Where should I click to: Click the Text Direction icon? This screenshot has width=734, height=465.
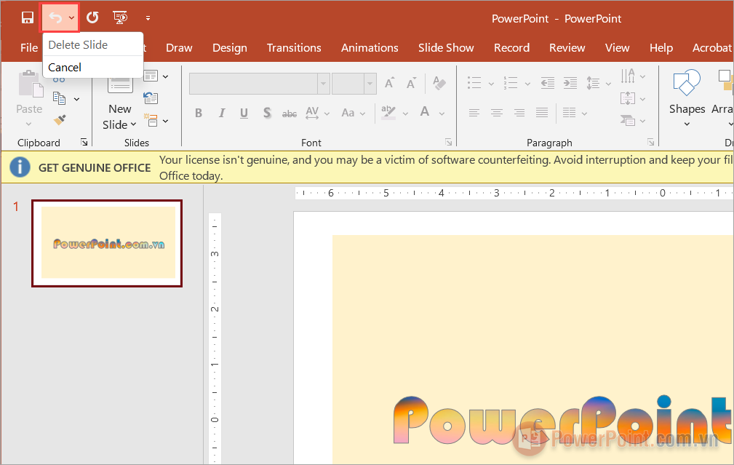(628, 76)
